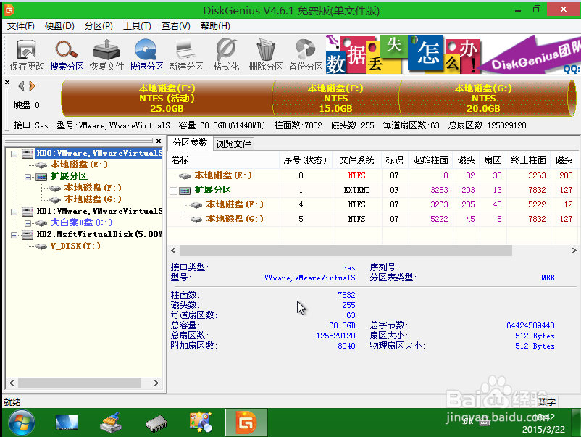Select 扩展分区 in left tree

click(x=69, y=176)
